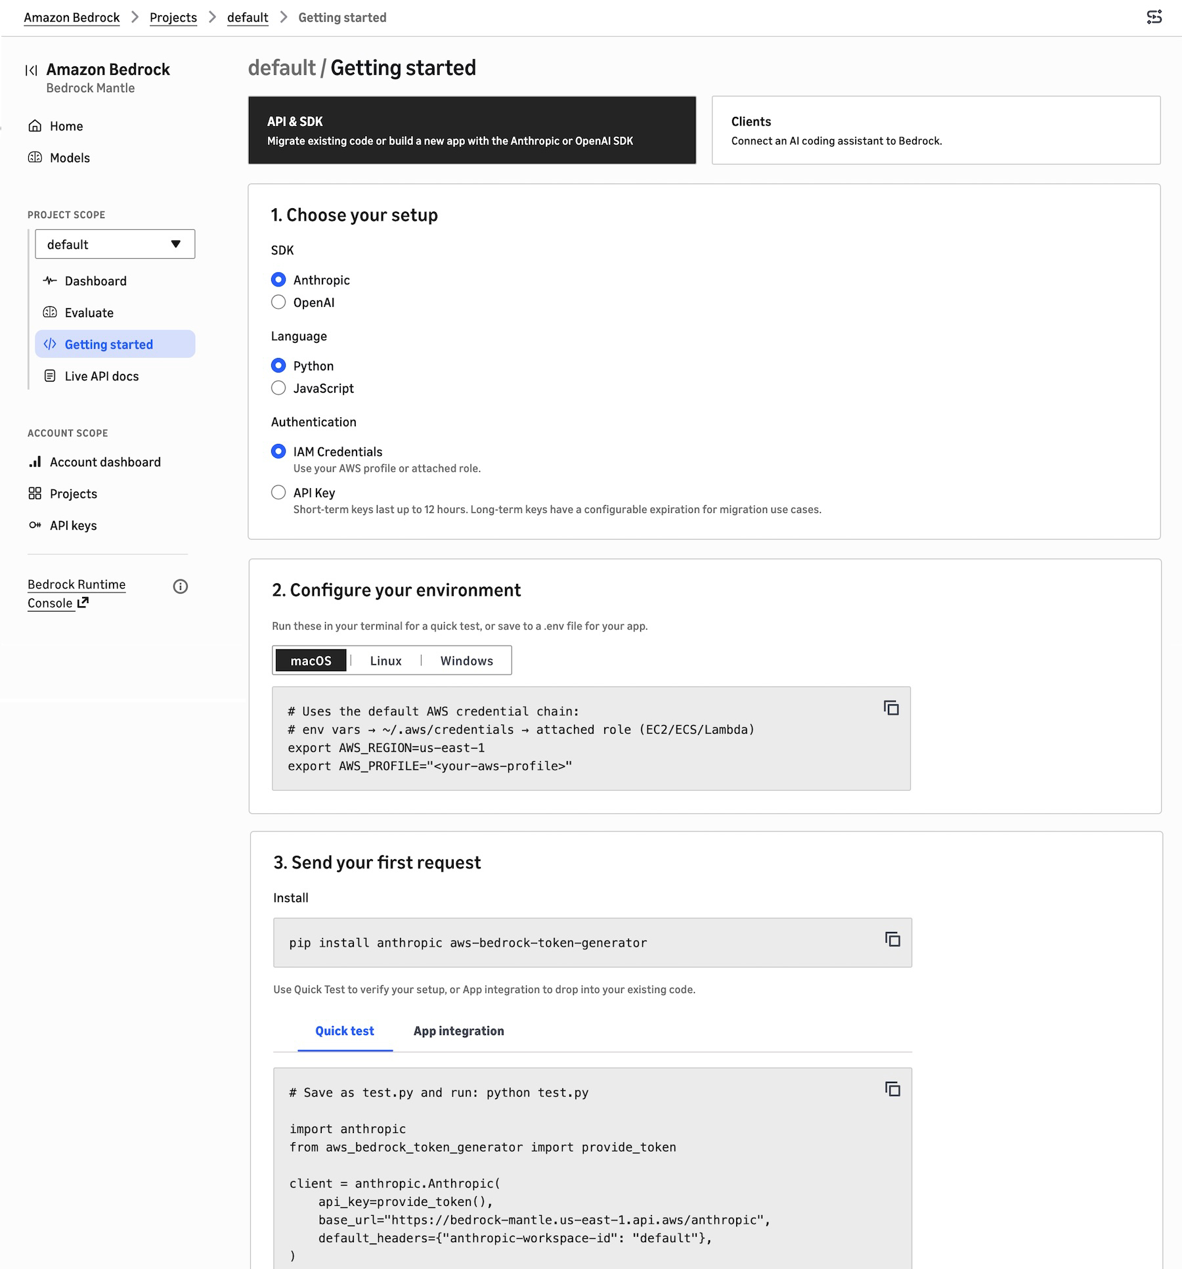Switch to the Clients card

(936, 130)
